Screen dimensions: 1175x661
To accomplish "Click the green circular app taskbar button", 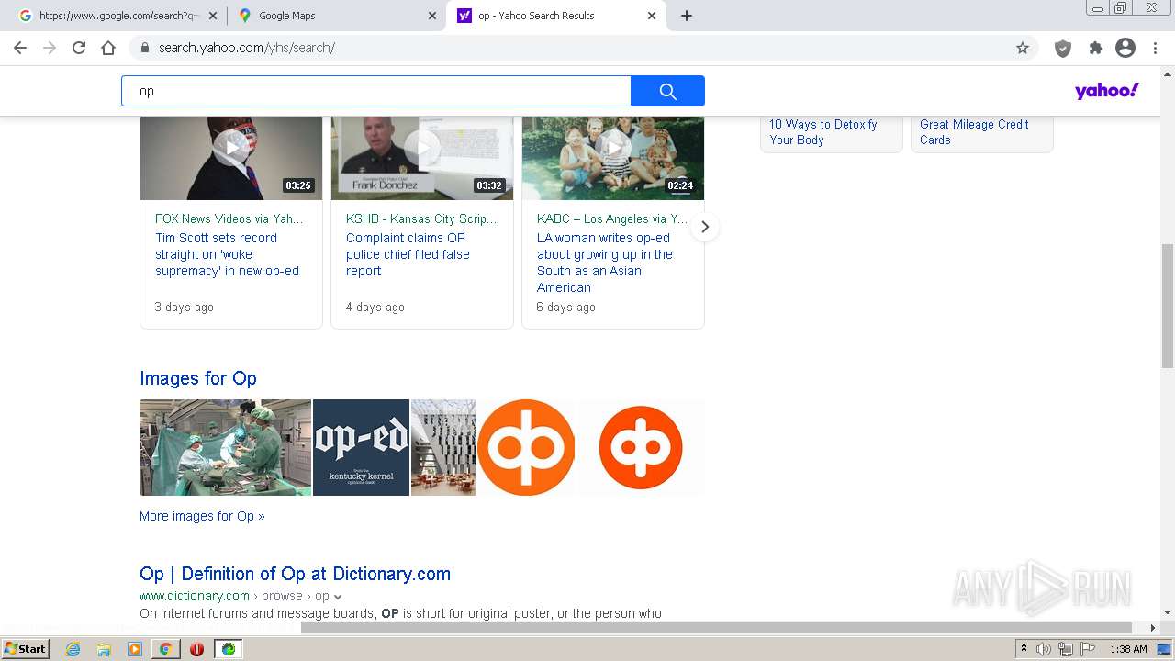I will [x=228, y=649].
